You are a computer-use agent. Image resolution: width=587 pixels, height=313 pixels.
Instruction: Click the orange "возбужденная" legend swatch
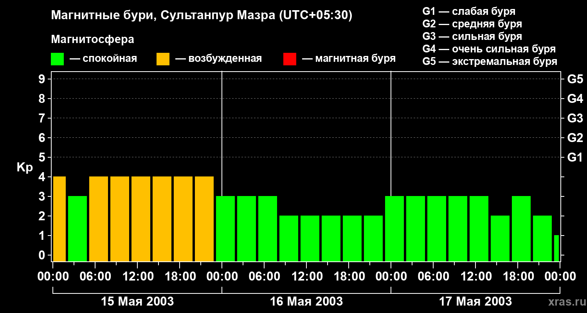tap(163, 59)
